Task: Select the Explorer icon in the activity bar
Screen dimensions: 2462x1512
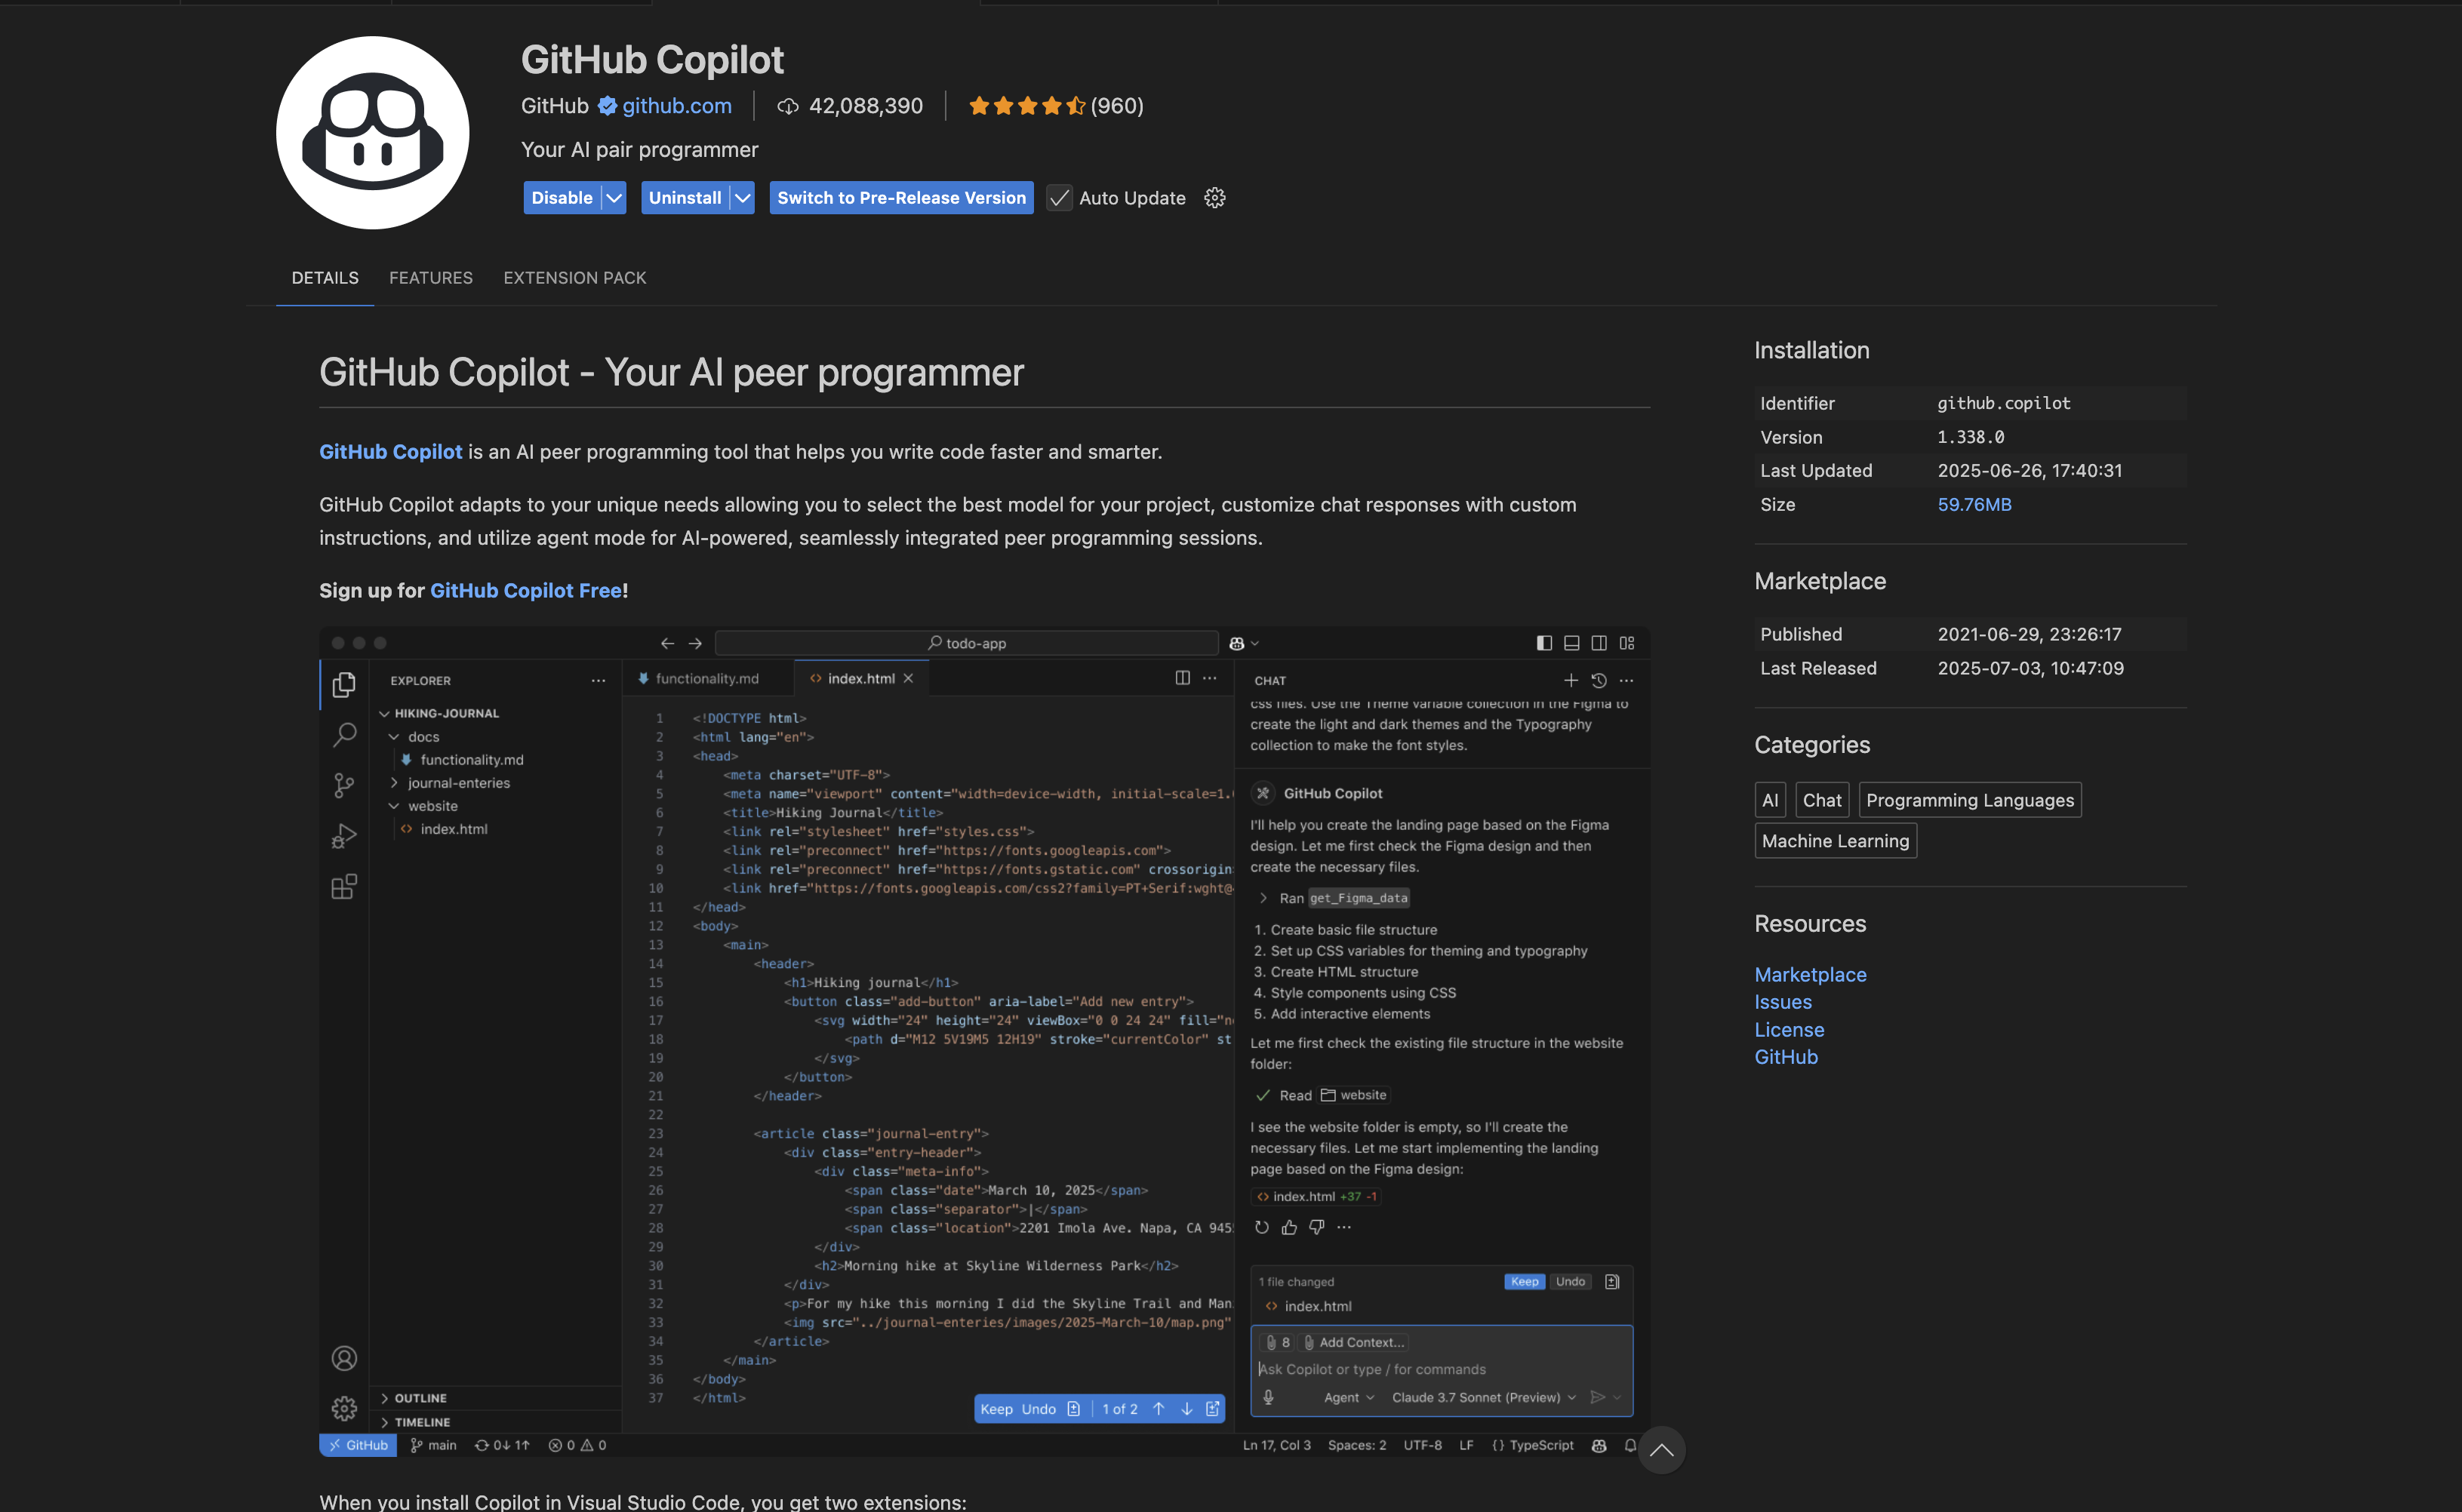Action: click(x=344, y=685)
